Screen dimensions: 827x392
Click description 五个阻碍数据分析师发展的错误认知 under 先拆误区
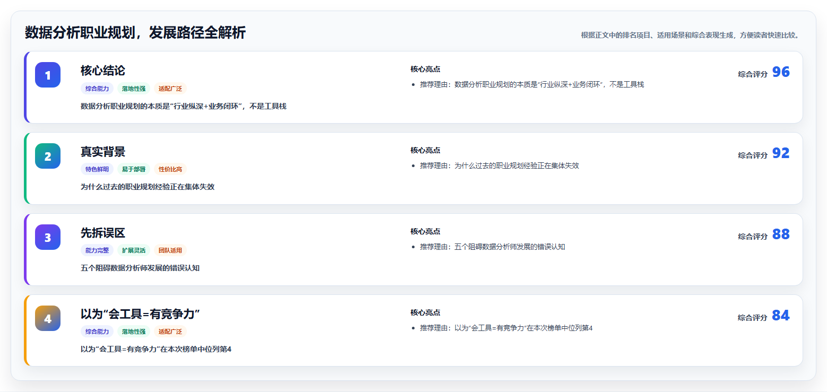coord(140,268)
